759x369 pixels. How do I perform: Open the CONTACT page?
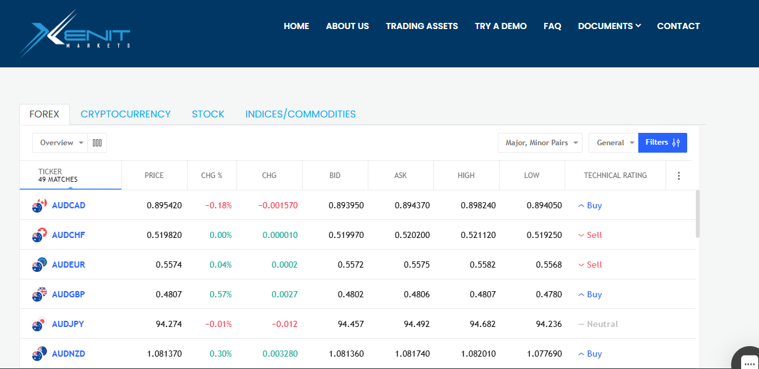pyautogui.click(x=679, y=26)
